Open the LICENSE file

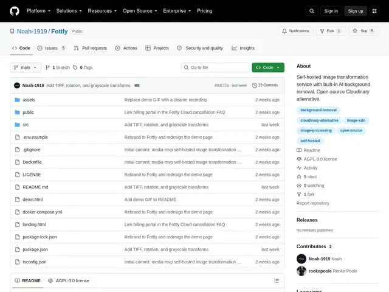coord(32,175)
